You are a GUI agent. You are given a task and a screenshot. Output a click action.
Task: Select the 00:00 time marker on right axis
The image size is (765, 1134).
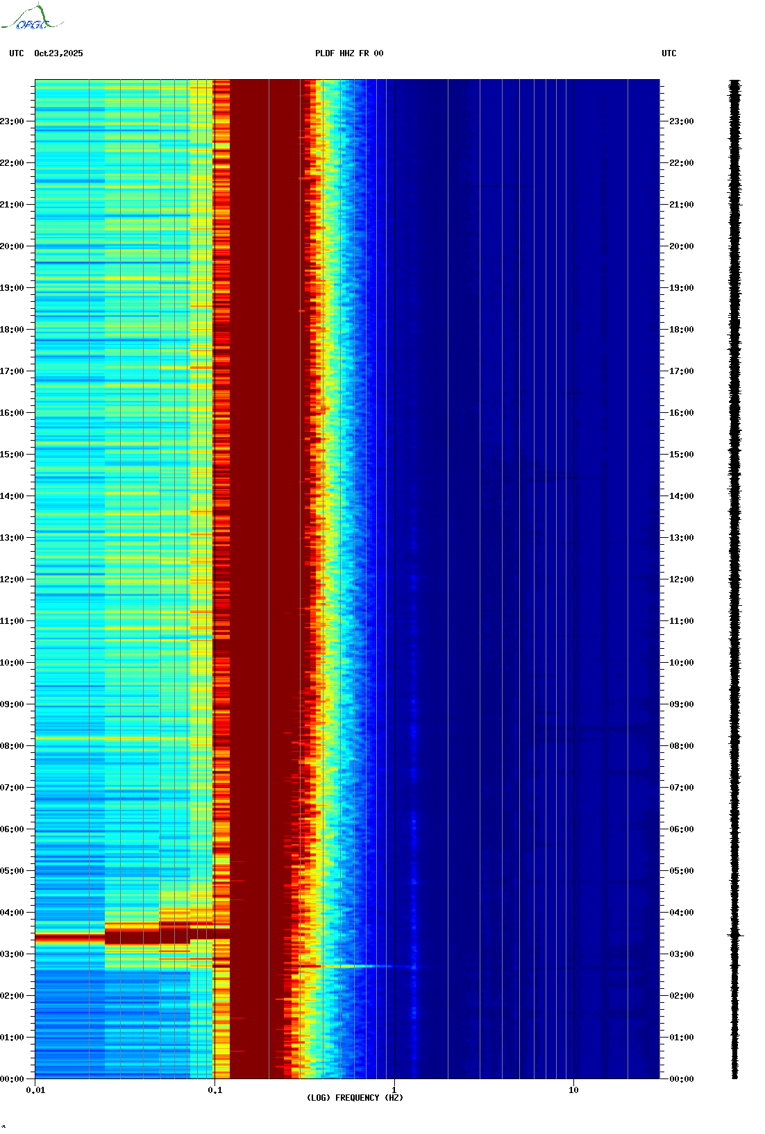click(x=681, y=1079)
